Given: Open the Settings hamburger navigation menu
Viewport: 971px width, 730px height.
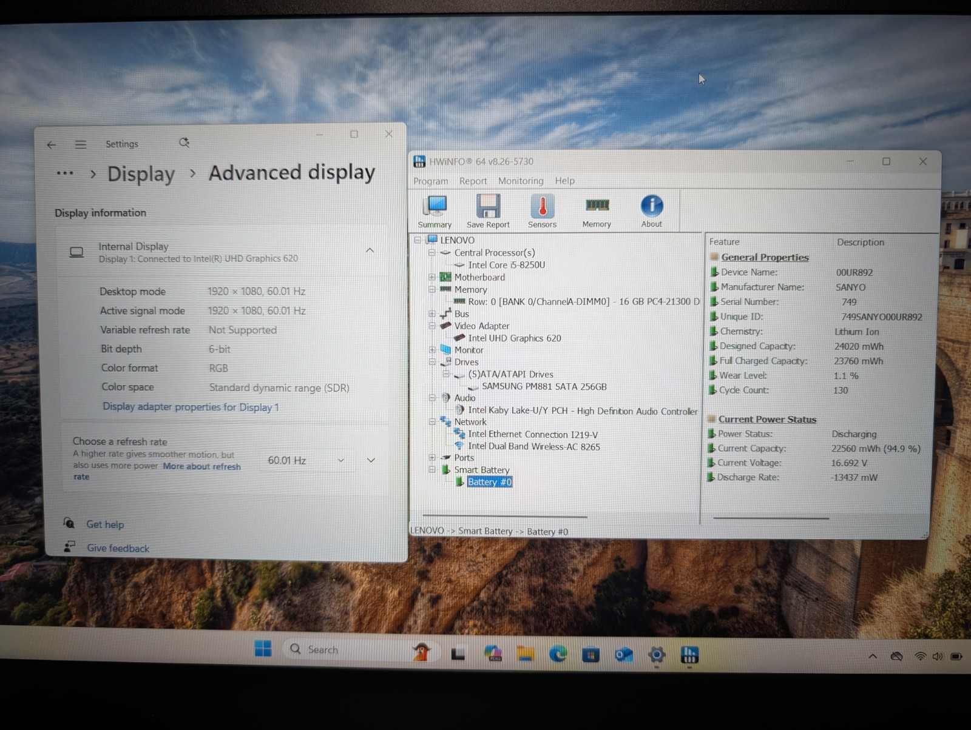Looking at the screenshot, I should (81, 144).
